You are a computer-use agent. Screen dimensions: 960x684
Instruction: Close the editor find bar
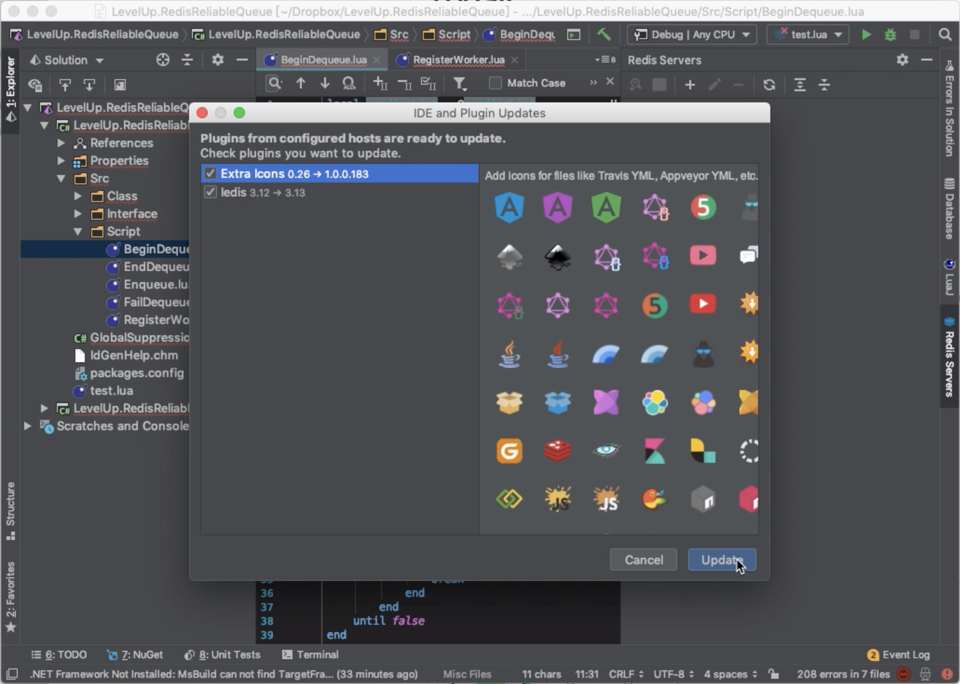610,81
